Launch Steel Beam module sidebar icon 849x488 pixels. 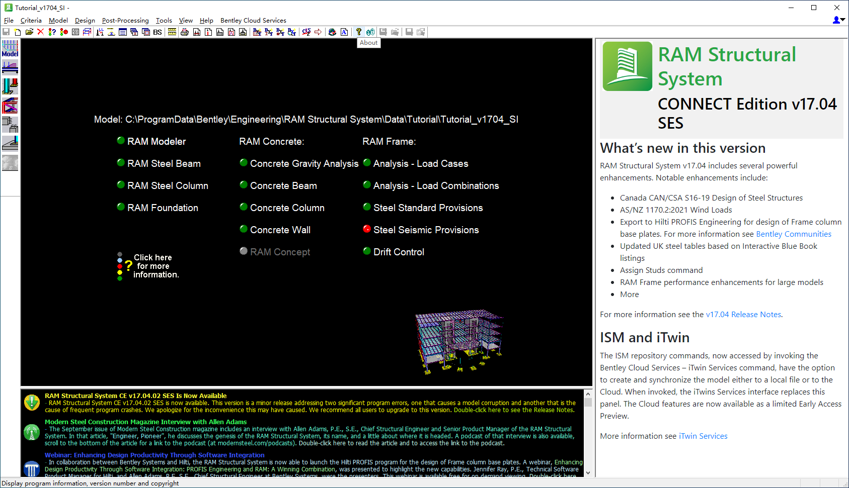coord(10,67)
